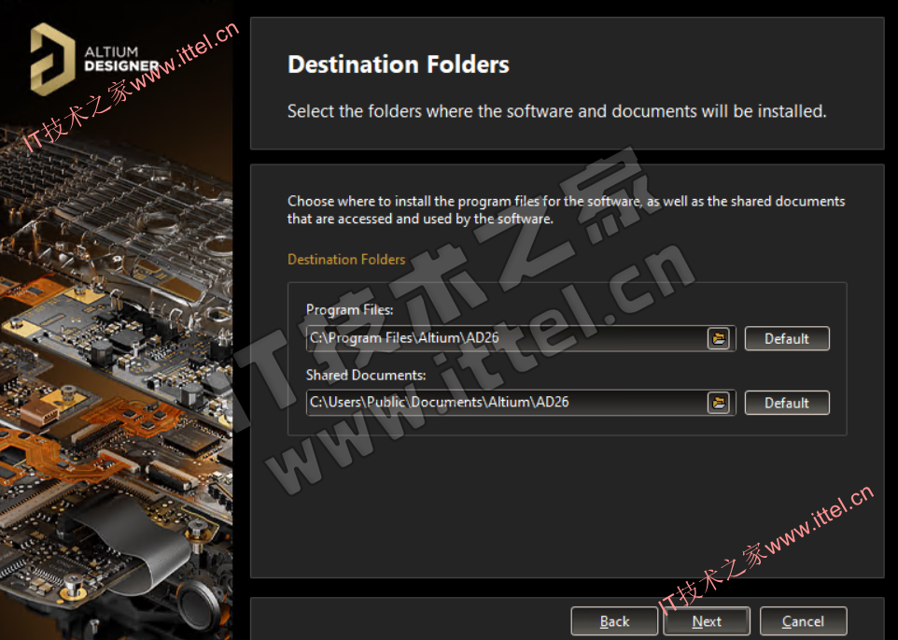The image size is (898, 640).
Task: Proceed with the Next button
Action: (x=707, y=621)
